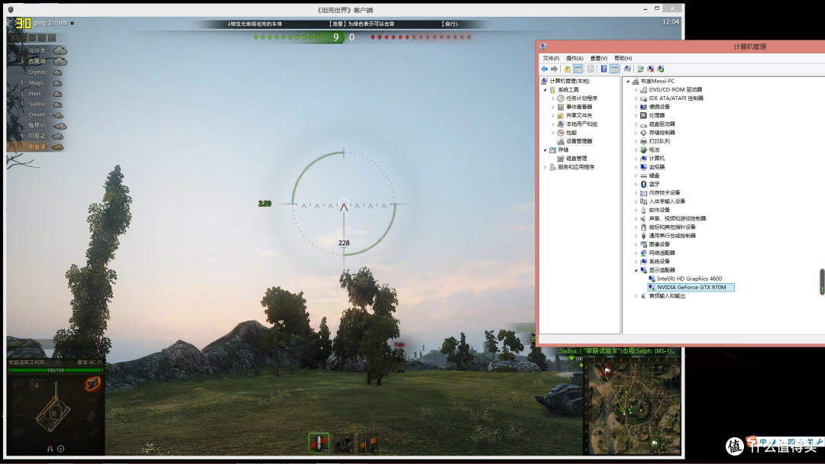This screenshot has width=825, height=464.
Task: Expand the 共享文件夹 shared folders node
Action: (x=553, y=115)
